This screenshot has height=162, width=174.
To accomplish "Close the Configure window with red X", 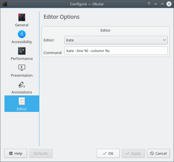I will (169, 4).
